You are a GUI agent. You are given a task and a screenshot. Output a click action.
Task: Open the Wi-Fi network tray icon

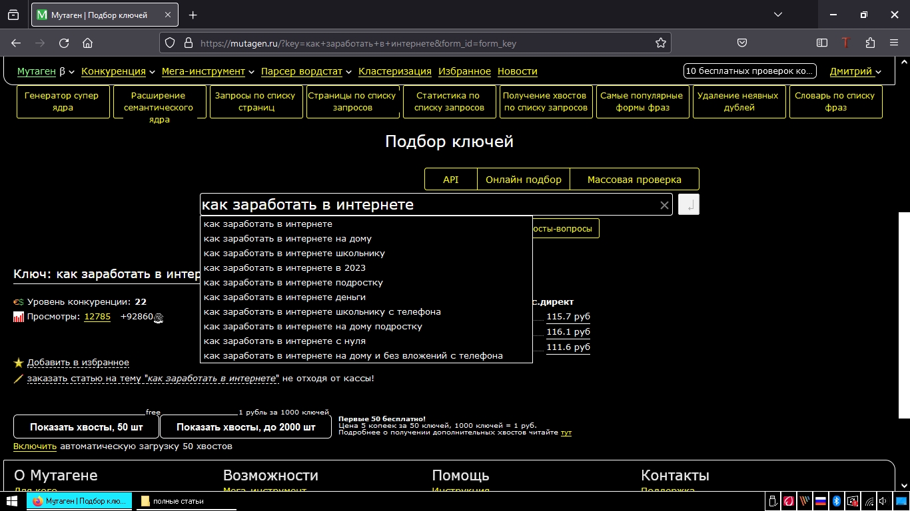click(869, 501)
